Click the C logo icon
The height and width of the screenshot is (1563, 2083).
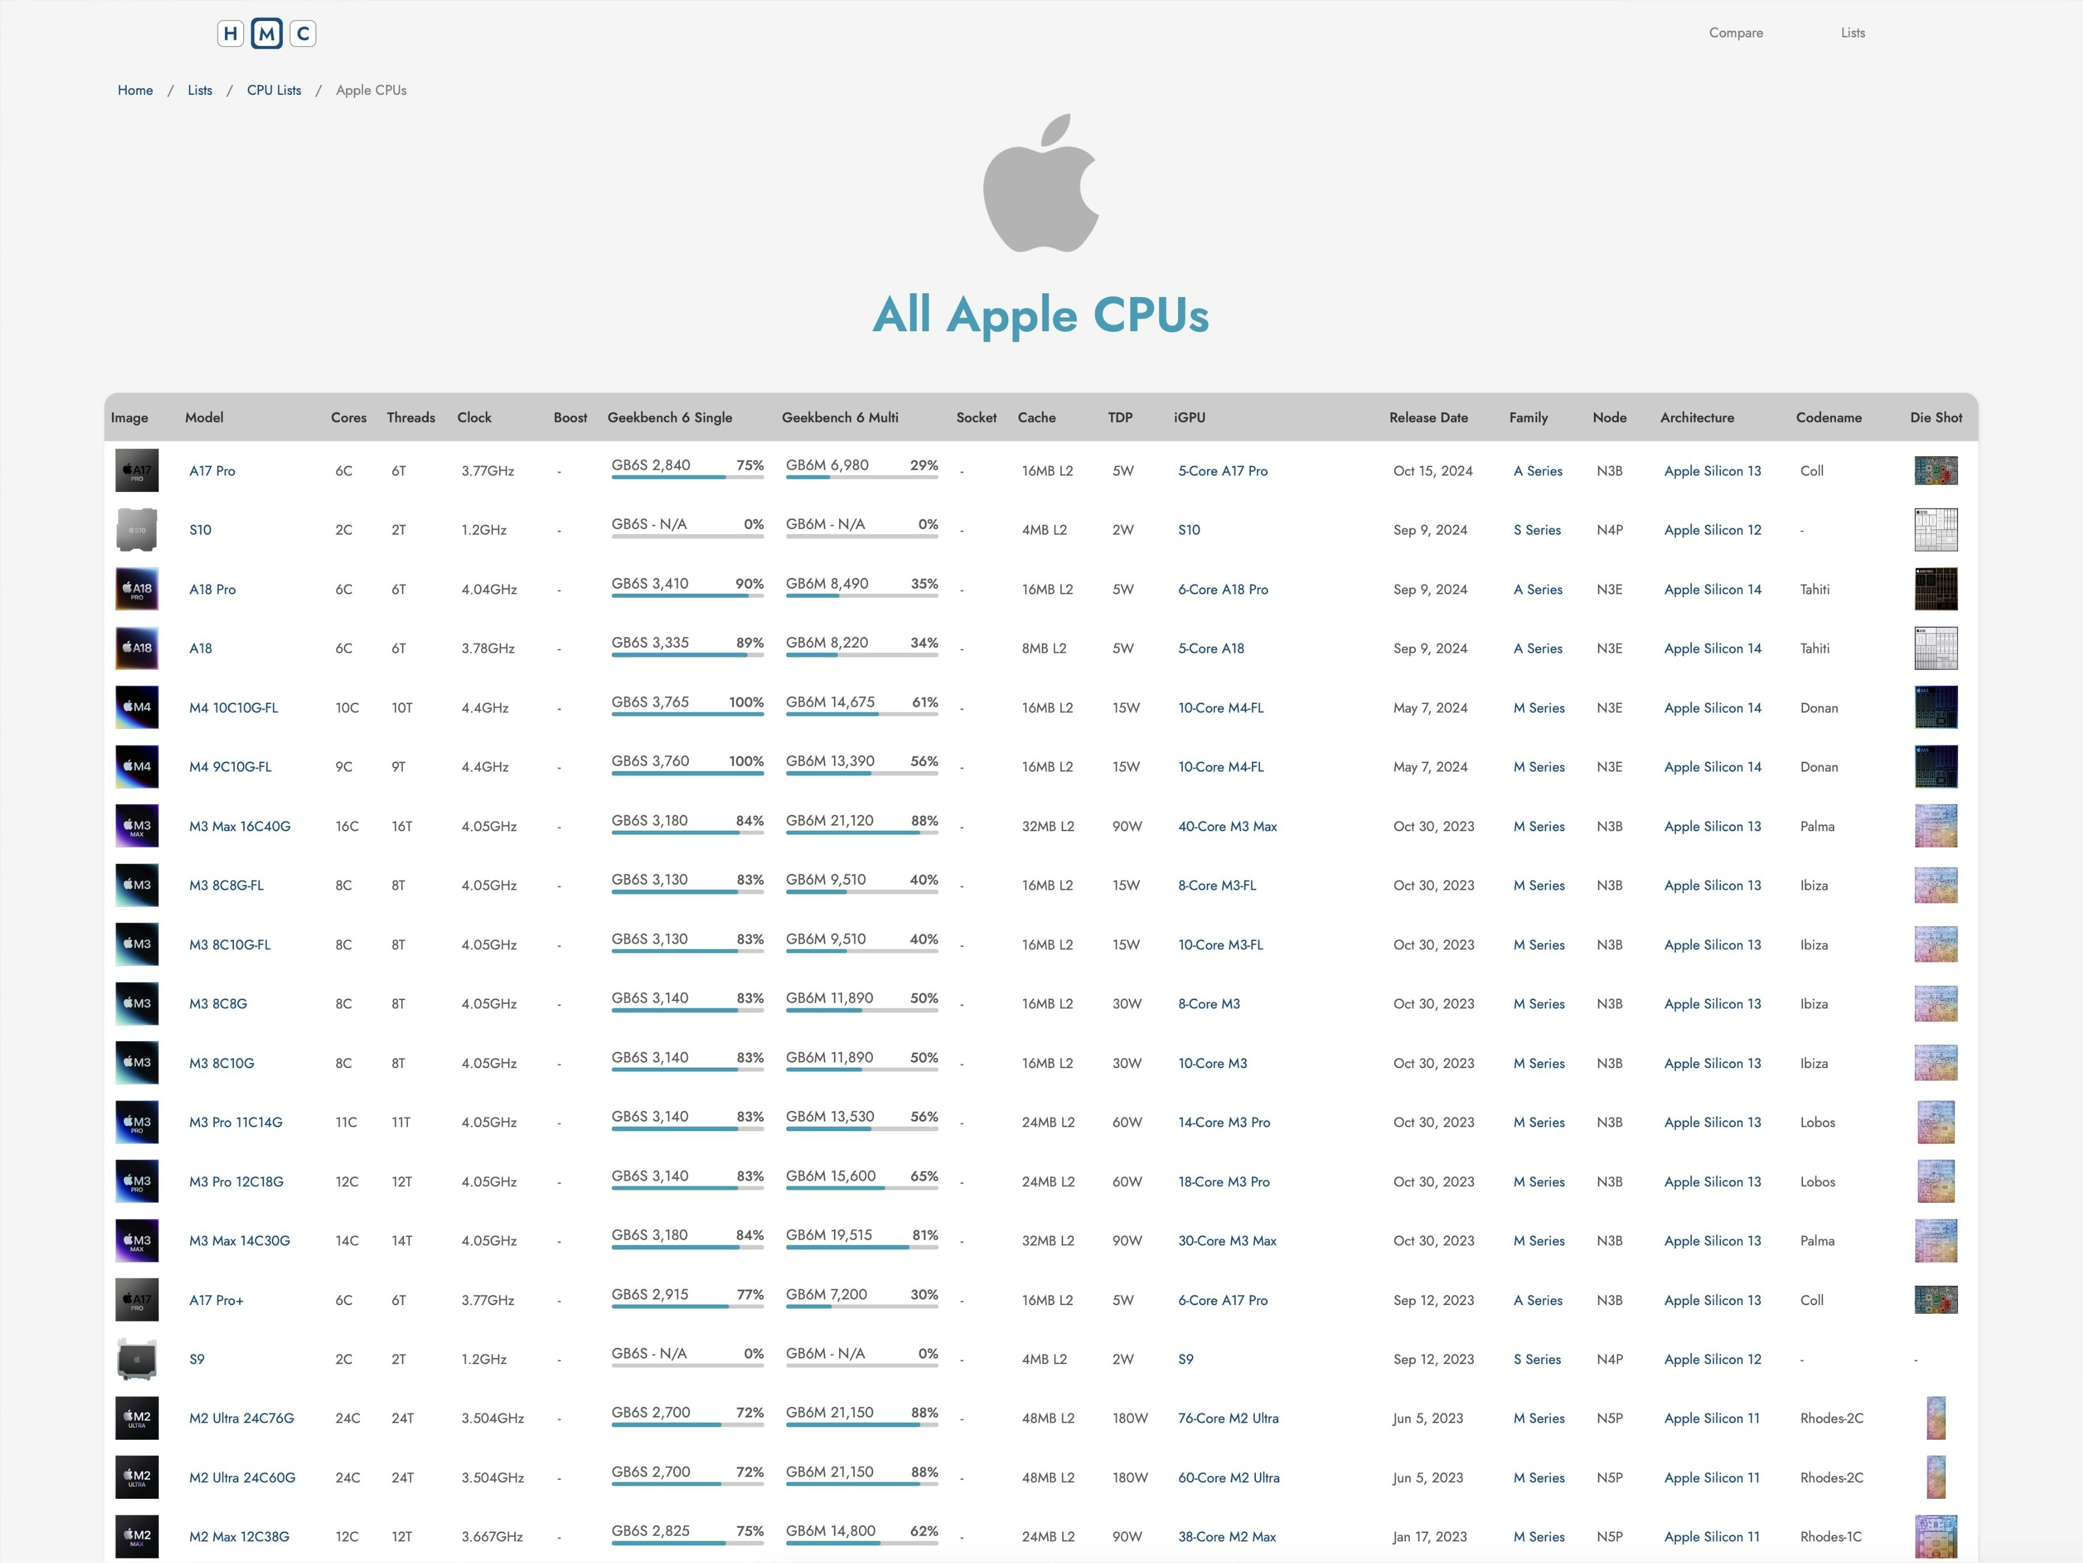click(x=302, y=34)
